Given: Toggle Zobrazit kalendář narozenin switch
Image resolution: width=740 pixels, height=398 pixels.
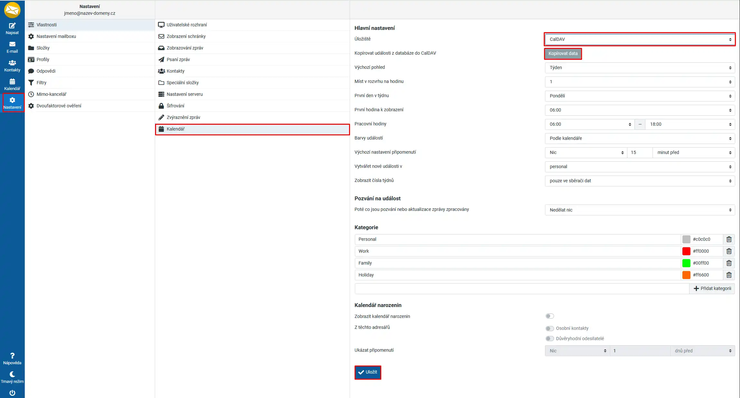Looking at the screenshot, I should tap(550, 316).
